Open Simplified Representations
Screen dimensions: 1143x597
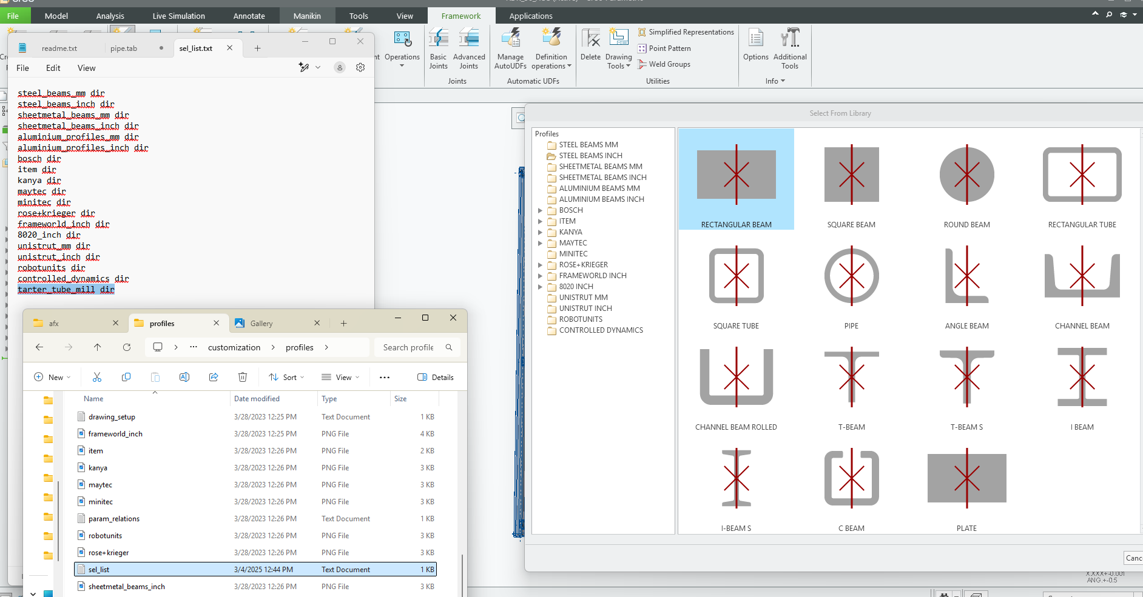(x=686, y=32)
